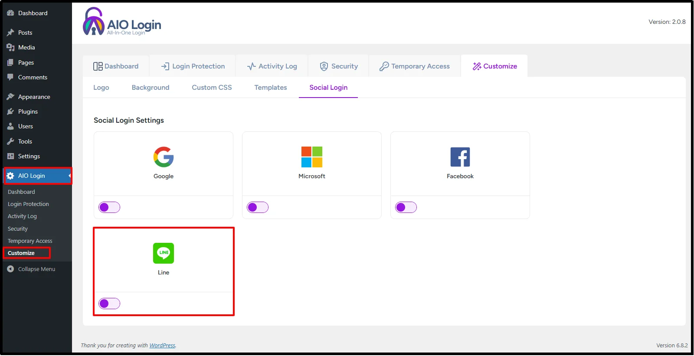Click the Pages icon in sidebar
694x356 pixels.
point(10,62)
